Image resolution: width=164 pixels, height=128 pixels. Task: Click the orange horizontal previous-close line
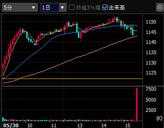pyautogui.click(x=72, y=79)
